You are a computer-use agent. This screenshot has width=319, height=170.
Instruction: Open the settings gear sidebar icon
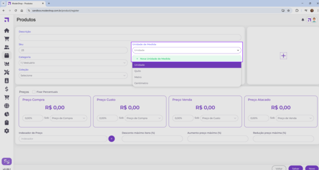(7, 131)
